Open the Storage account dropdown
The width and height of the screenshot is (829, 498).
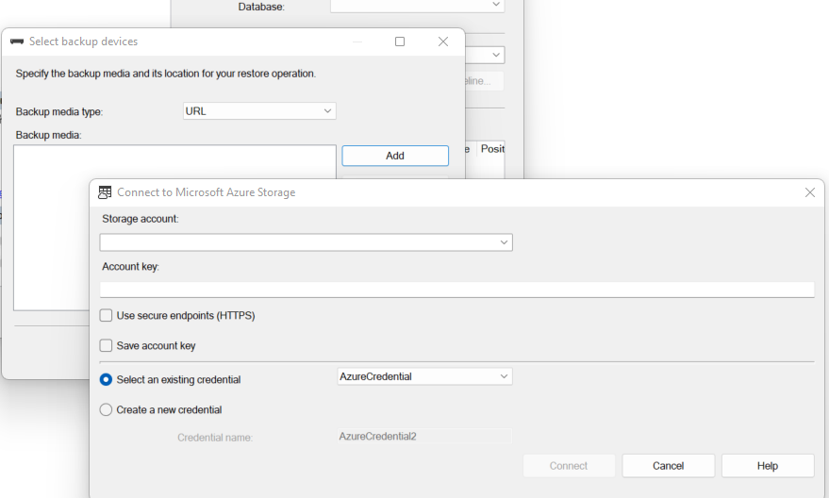point(306,242)
